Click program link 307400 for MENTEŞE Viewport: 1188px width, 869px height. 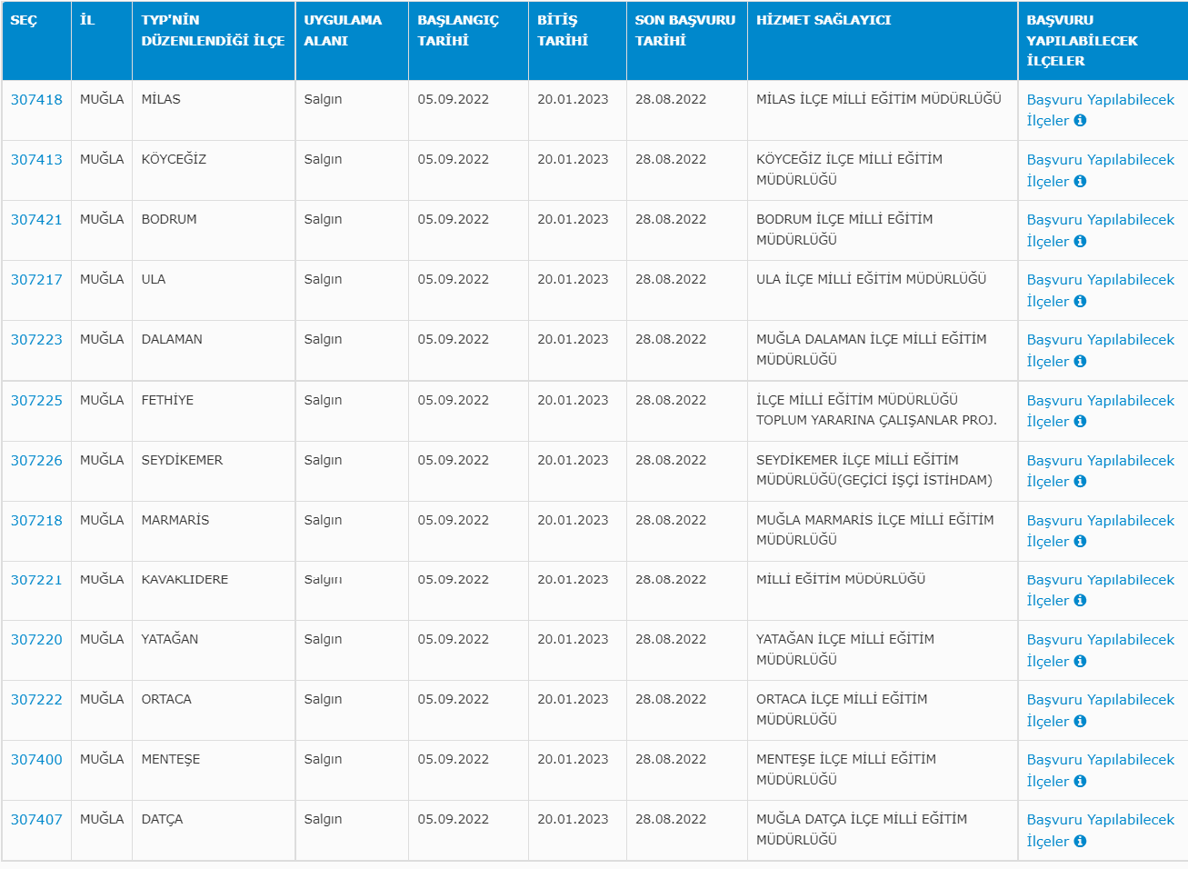[x=36, y=760]
